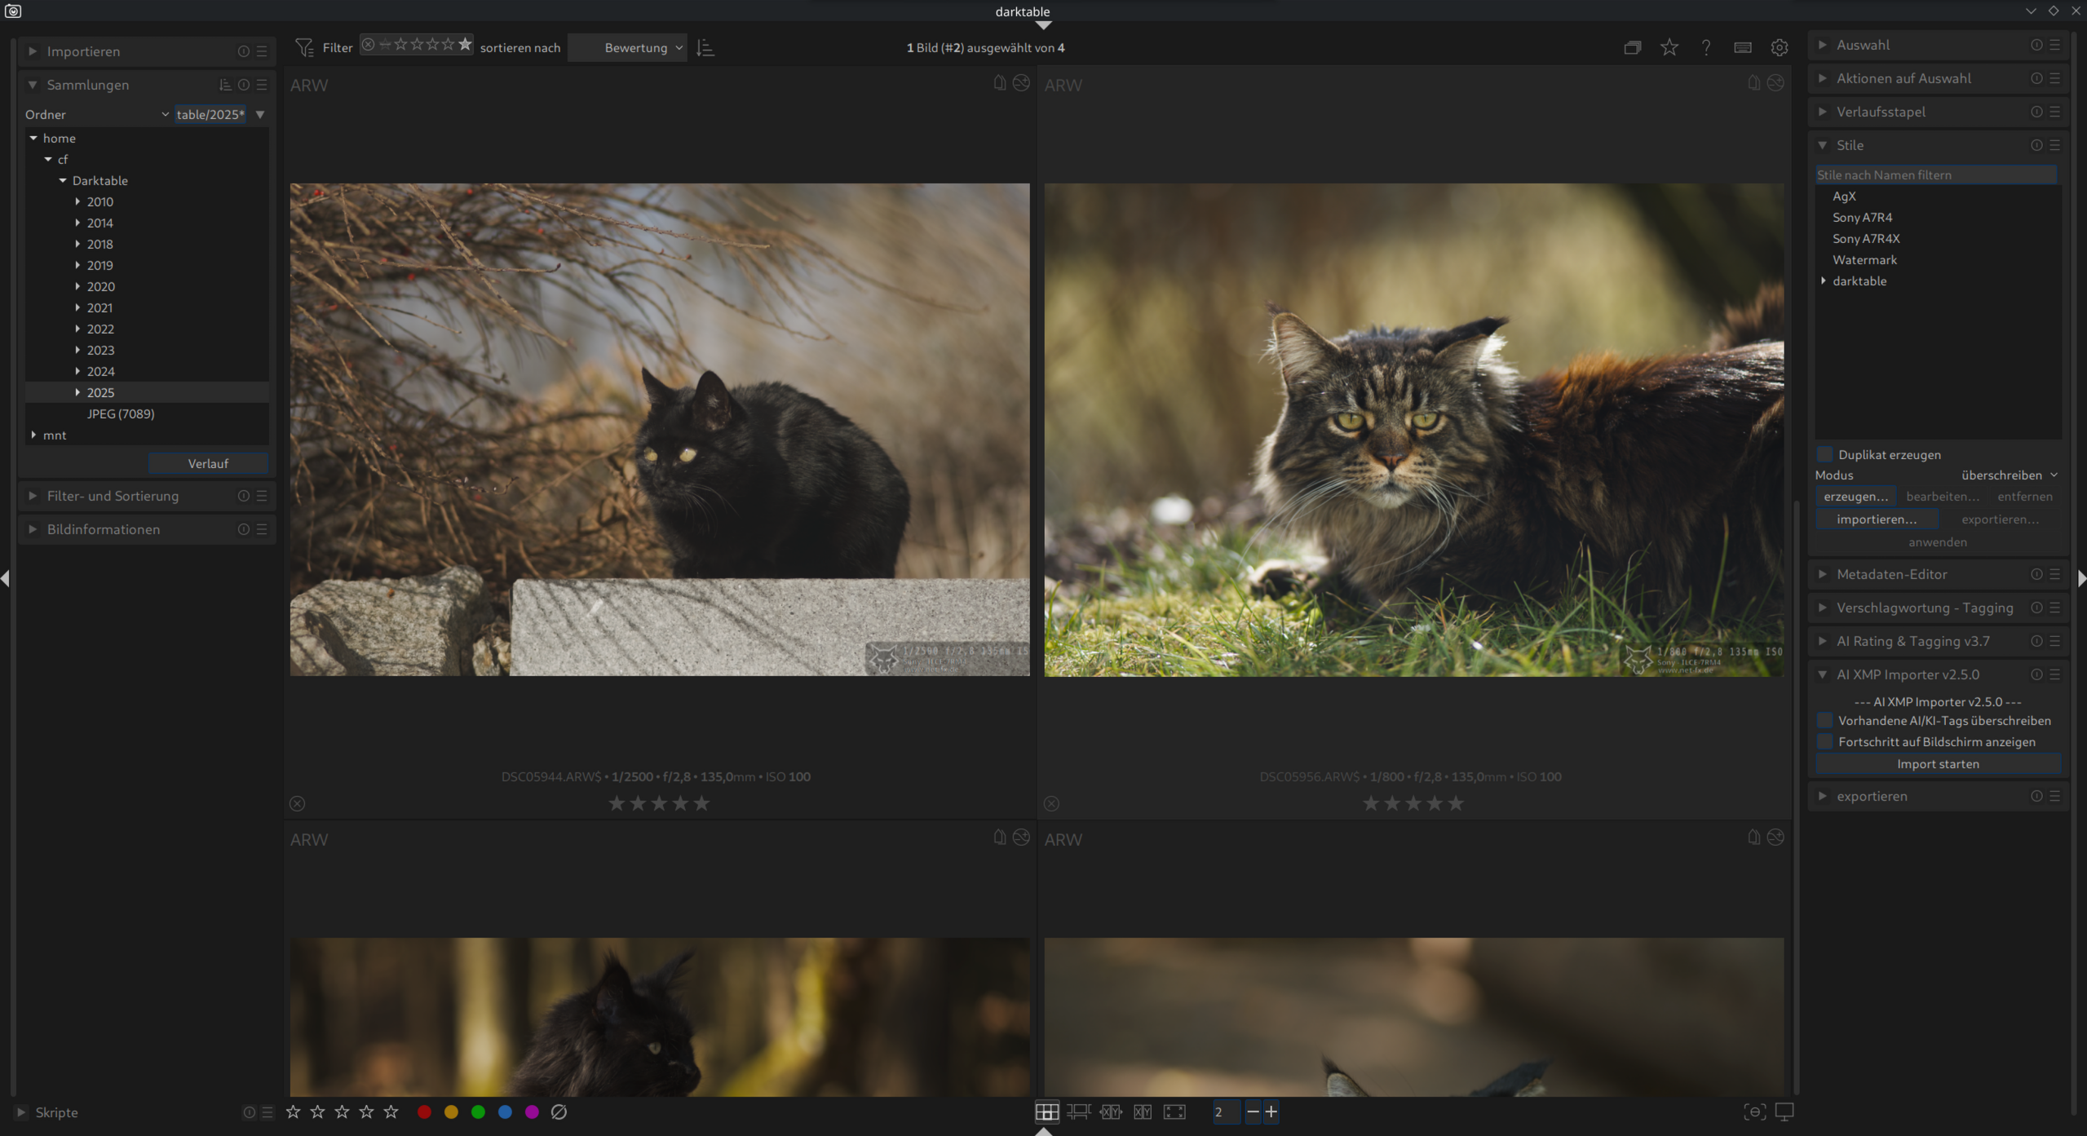This screenshot has height=1136, width=2087.
Task: Open the keyboard shortcuts icon
Action: pos(1742,48)
